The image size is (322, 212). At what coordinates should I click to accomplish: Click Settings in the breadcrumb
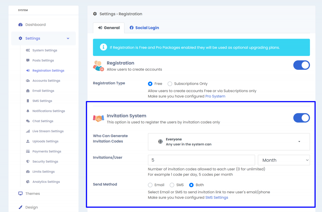[x=108, y=14]
